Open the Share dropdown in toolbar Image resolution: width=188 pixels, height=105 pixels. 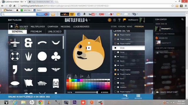point(41,10)
